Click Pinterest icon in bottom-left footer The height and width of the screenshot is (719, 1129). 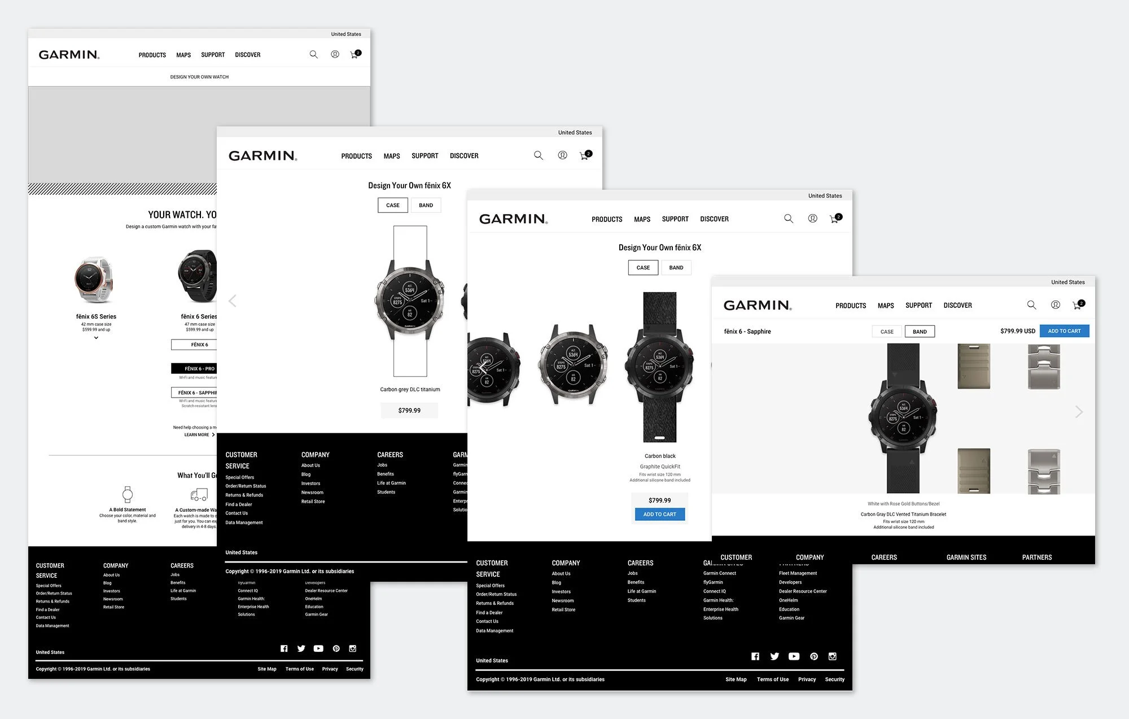336,648
